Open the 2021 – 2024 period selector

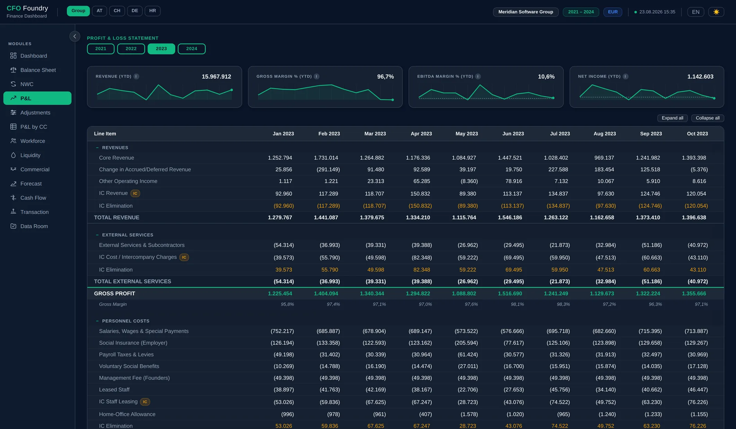(x=581, y=12)
